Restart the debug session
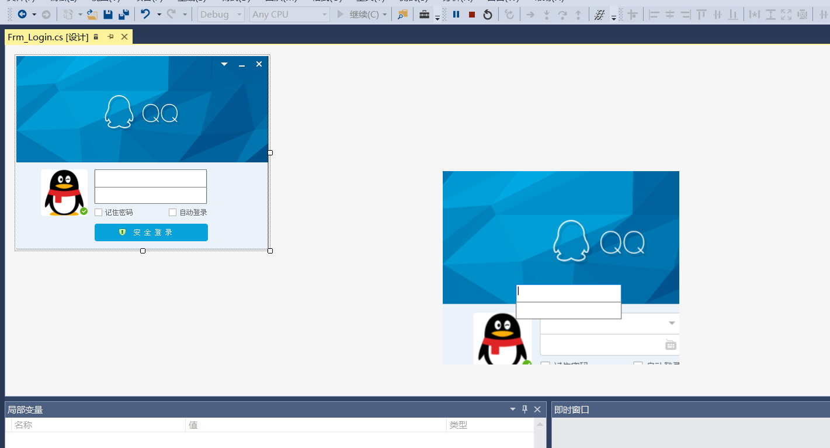This screenshot has width=830, height=448. [x=488, y=15]
